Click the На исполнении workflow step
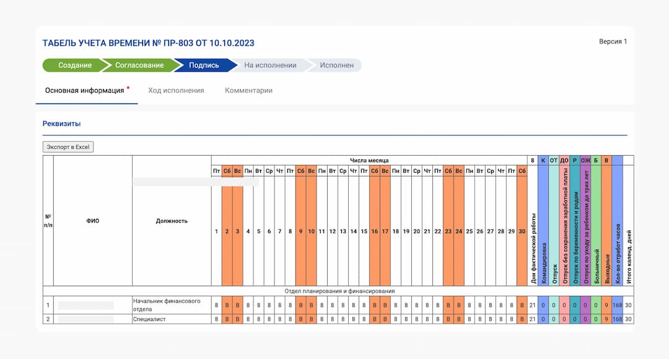This screenshot has height=359, width=669. (270, 65)
